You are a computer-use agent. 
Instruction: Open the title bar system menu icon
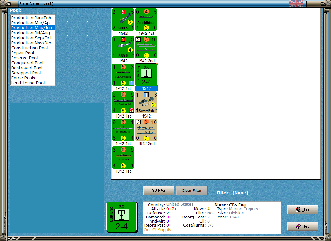tap(8, 4)
